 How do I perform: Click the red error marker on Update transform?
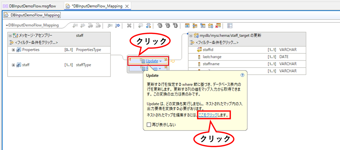pos(130,59)
